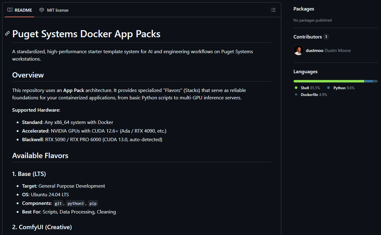Click the git code label under Components
Viewport: 381px width, 235px height.
(x=58, y=203)
